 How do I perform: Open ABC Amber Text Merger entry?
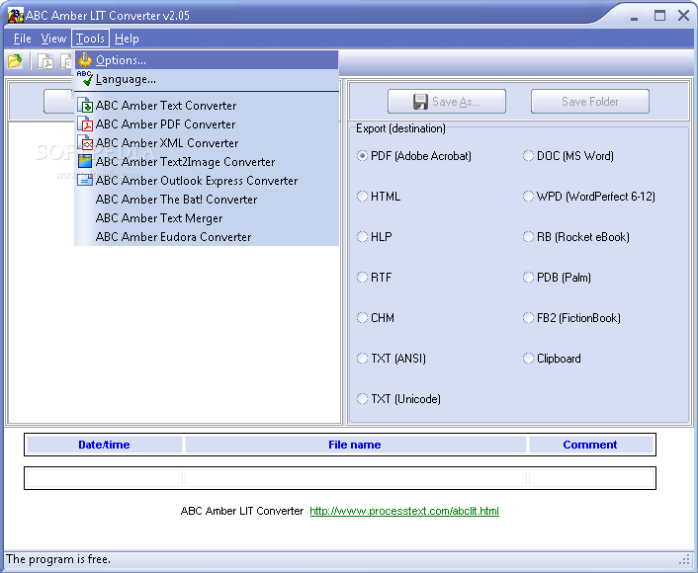point(207,218)
